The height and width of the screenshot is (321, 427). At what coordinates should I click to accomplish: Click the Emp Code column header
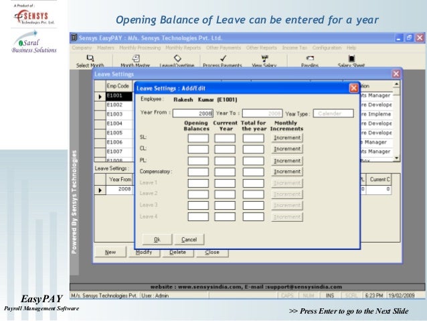click(x=119, y=86)
